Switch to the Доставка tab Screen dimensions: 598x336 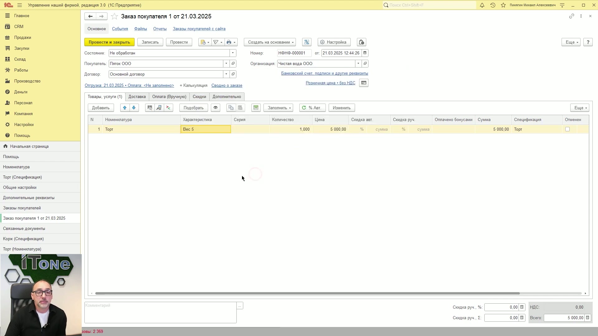pos(137,96)
